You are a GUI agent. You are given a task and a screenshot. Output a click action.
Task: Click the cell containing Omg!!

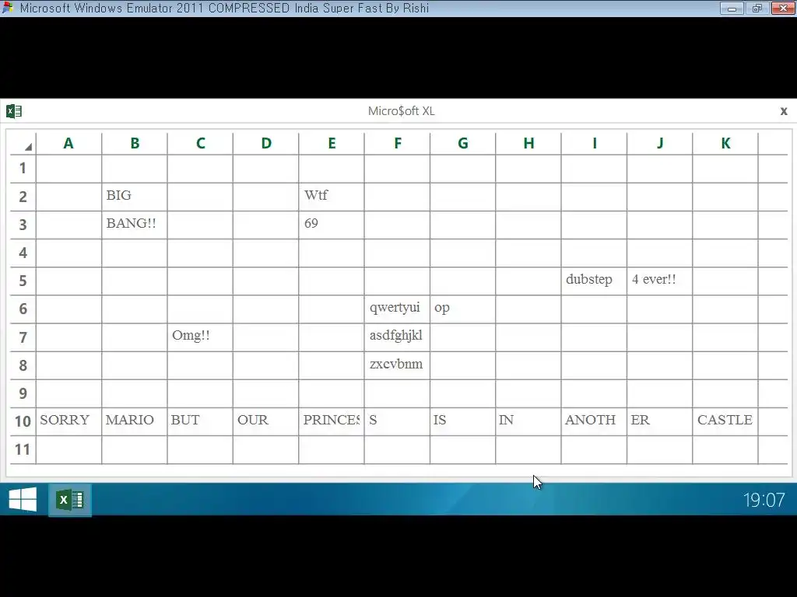[200, 337]
